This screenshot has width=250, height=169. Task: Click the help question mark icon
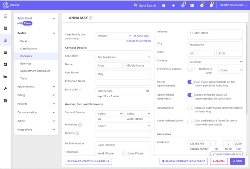[x=164, y=6]
